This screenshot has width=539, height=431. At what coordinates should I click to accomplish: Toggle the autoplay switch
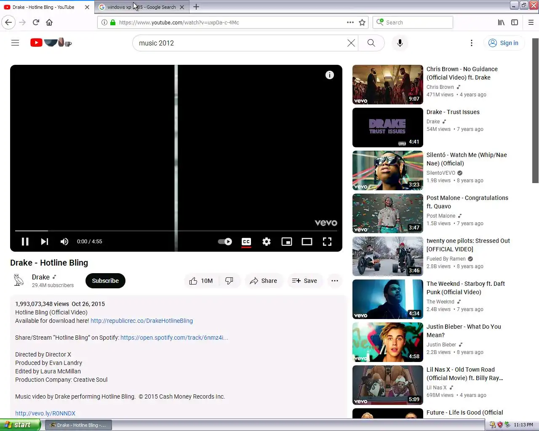click(x=225, y=242)
